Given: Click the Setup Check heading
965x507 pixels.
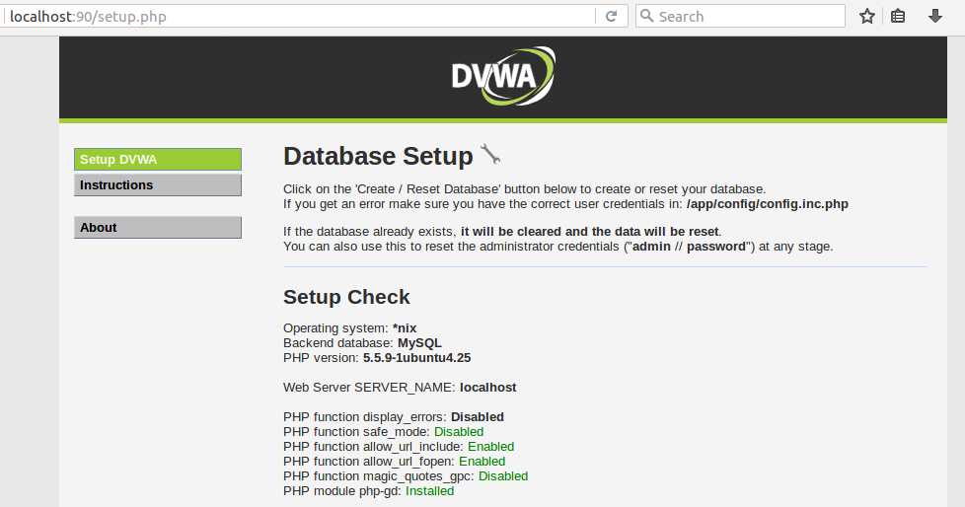Looking at the screenshot, I should pyautogui.click(x=346, y=297).
